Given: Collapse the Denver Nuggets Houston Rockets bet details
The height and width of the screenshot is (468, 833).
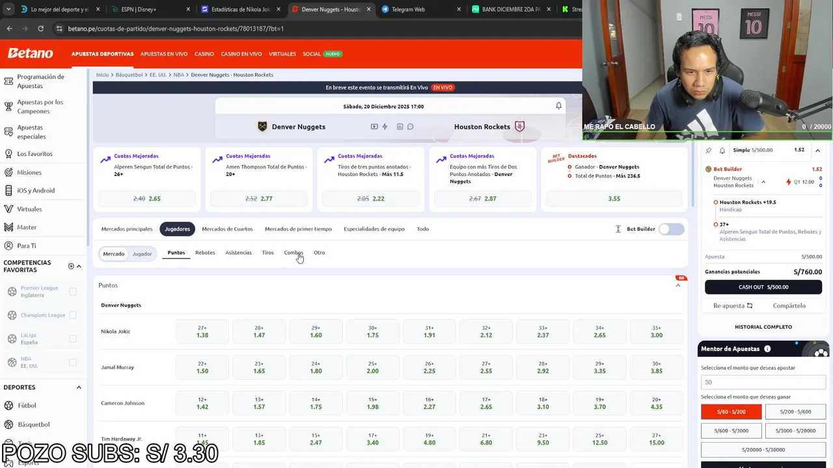Looking at the screenshot, I should [x=763, y=182].
